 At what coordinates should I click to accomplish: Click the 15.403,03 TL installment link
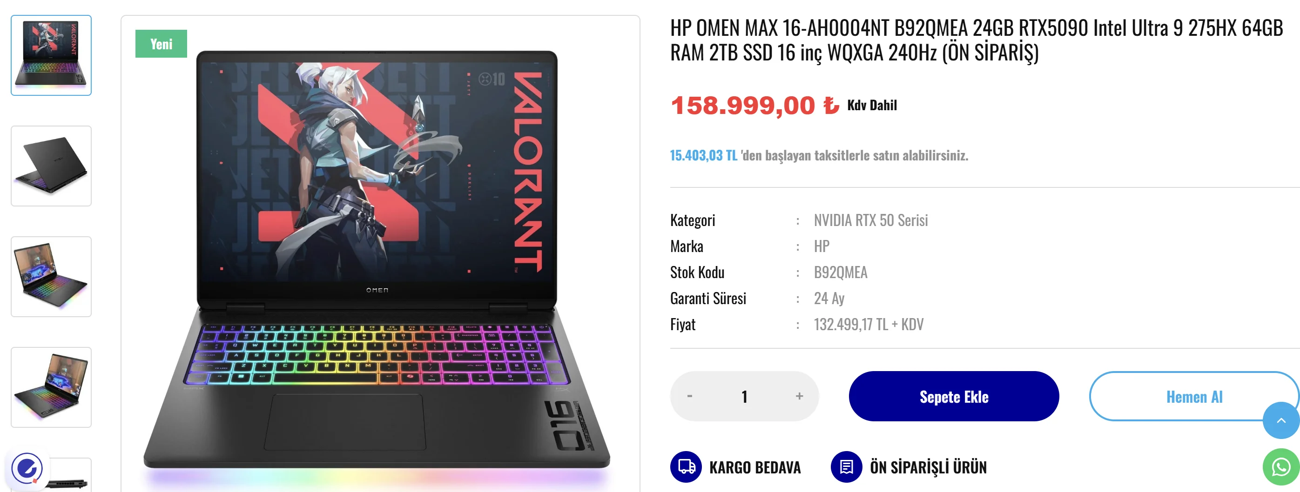click(703, 155)
